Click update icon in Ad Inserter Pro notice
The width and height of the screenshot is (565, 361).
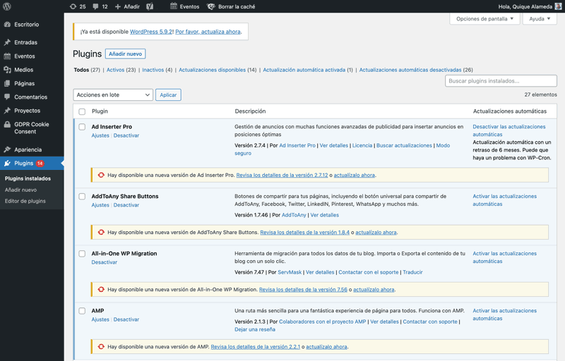tap(101, 175)
